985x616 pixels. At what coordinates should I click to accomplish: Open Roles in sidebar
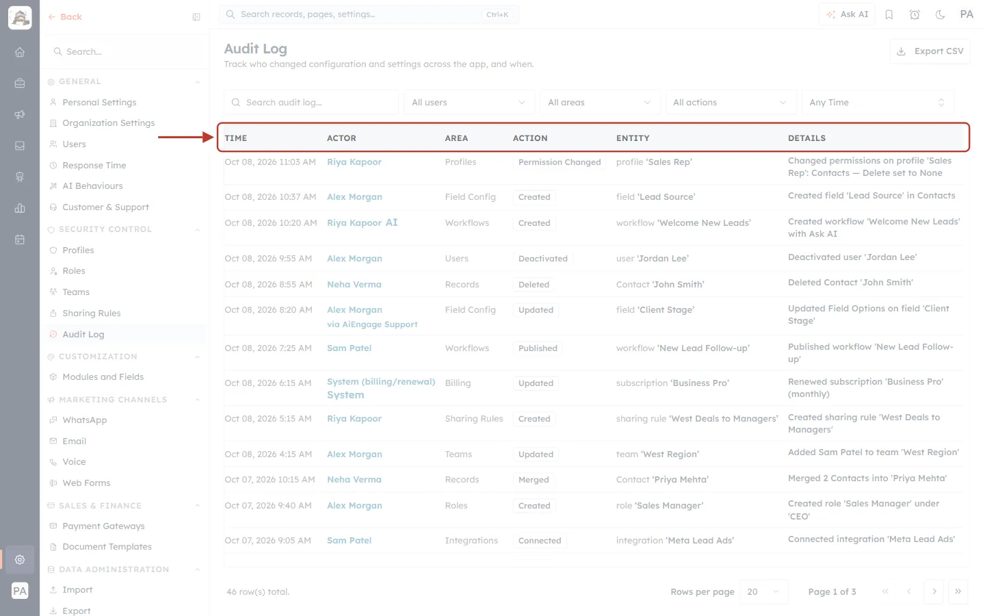pos(74,271)
